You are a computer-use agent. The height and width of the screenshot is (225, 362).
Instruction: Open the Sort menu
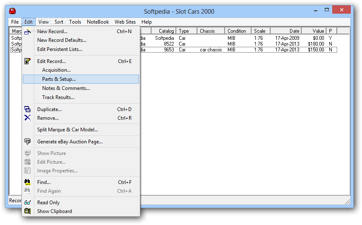point(59,22)
